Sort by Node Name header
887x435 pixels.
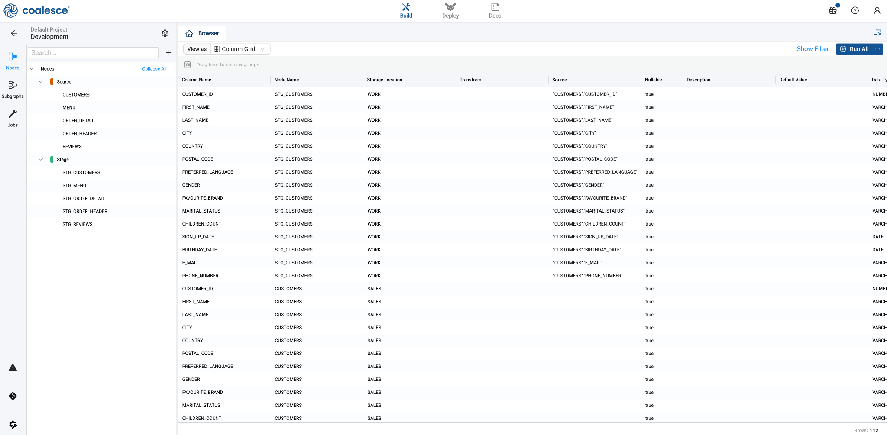[287, 80]
